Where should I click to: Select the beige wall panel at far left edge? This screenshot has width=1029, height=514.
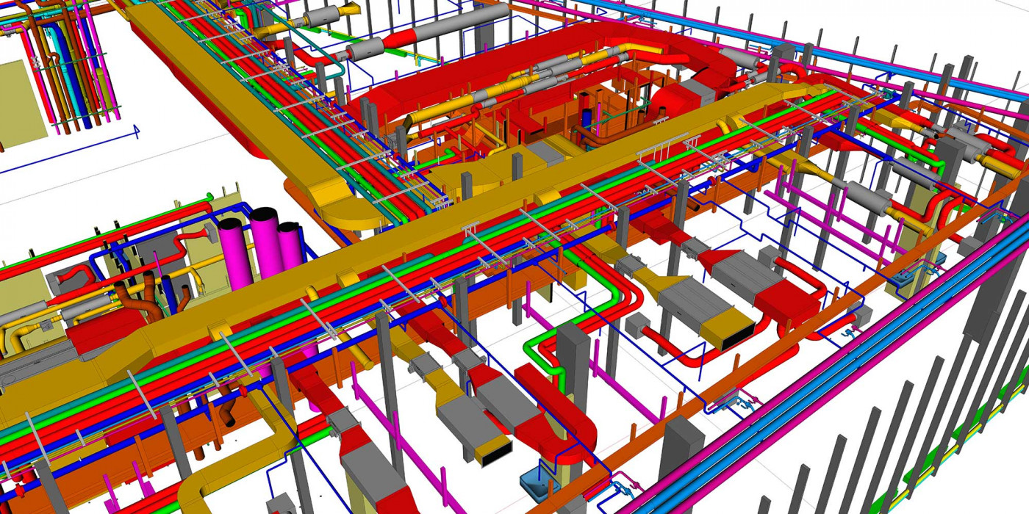tap(22, 105)
